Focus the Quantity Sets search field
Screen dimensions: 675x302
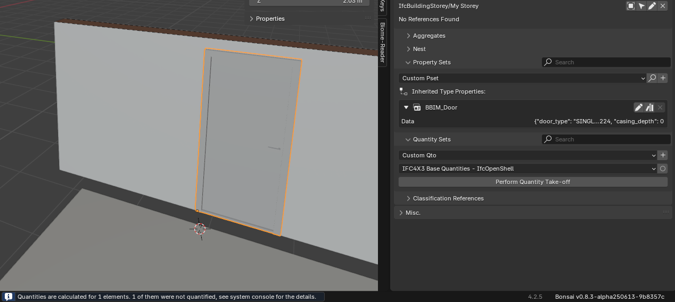pyautogui.click(x=606, y=139)
